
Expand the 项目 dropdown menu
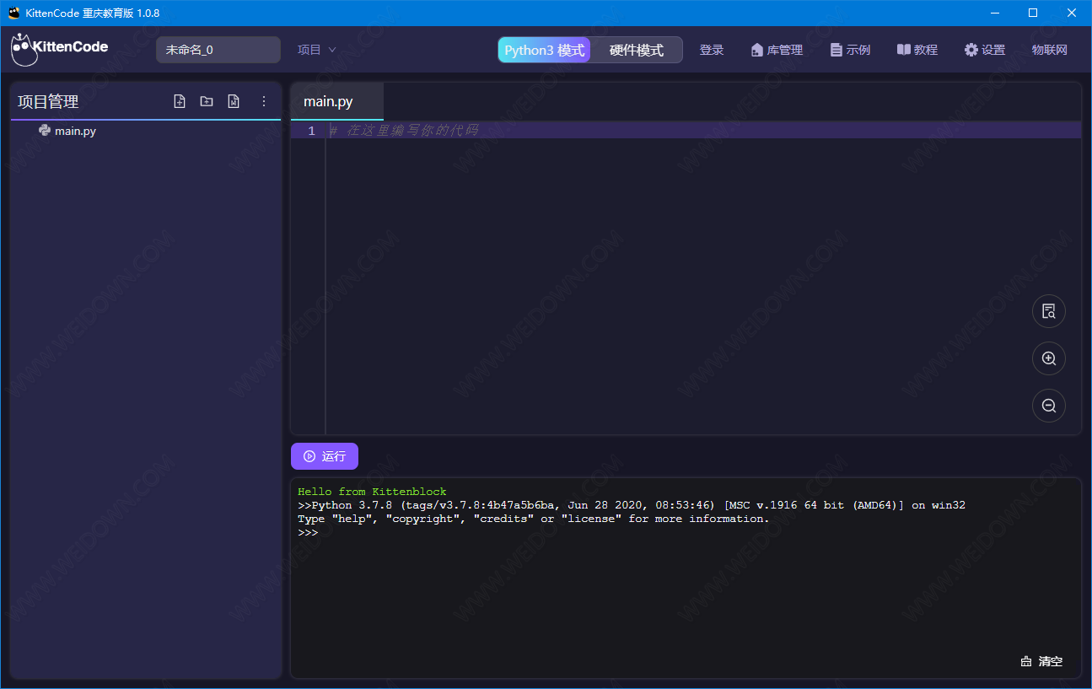317,50
